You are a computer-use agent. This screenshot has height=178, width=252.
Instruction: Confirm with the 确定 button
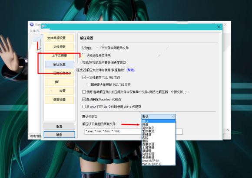coord(59,135)
